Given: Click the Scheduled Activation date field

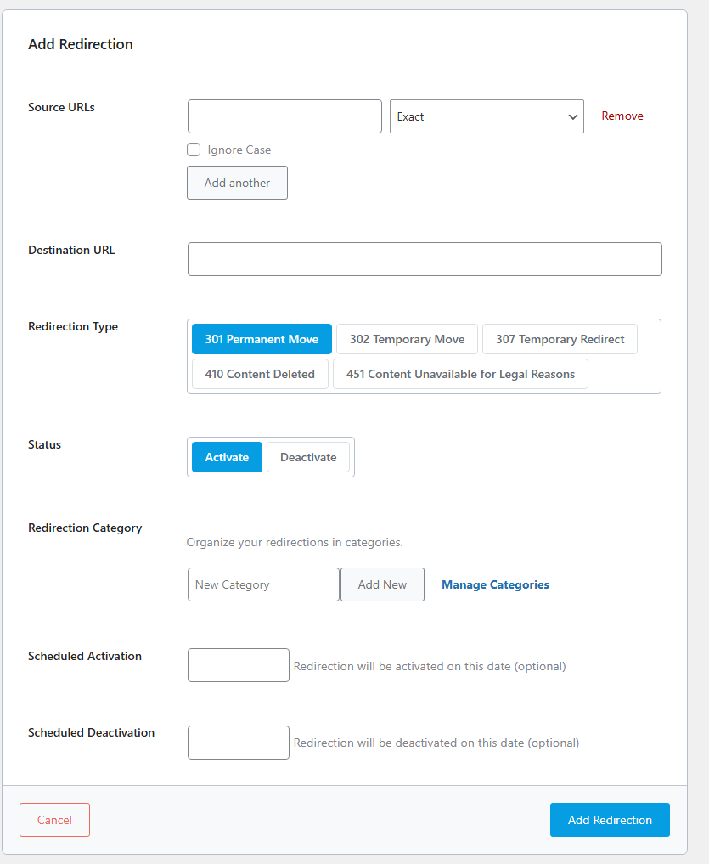Looking at the screenshot, I should click(238, 665).
